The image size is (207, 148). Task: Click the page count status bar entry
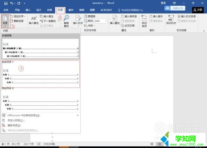(11, 144)
